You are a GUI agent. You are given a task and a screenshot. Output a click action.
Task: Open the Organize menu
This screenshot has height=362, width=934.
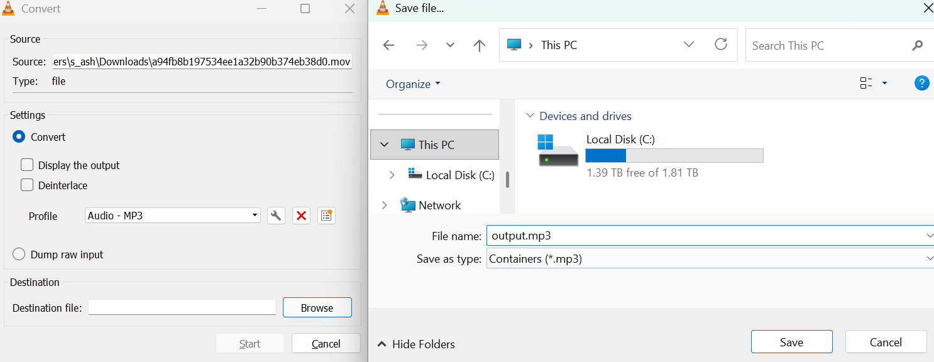point(413,84)
